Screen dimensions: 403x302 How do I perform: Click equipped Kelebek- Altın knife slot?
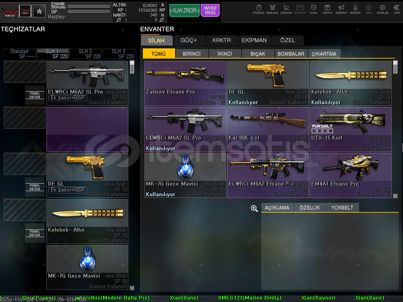coord(87,221)
